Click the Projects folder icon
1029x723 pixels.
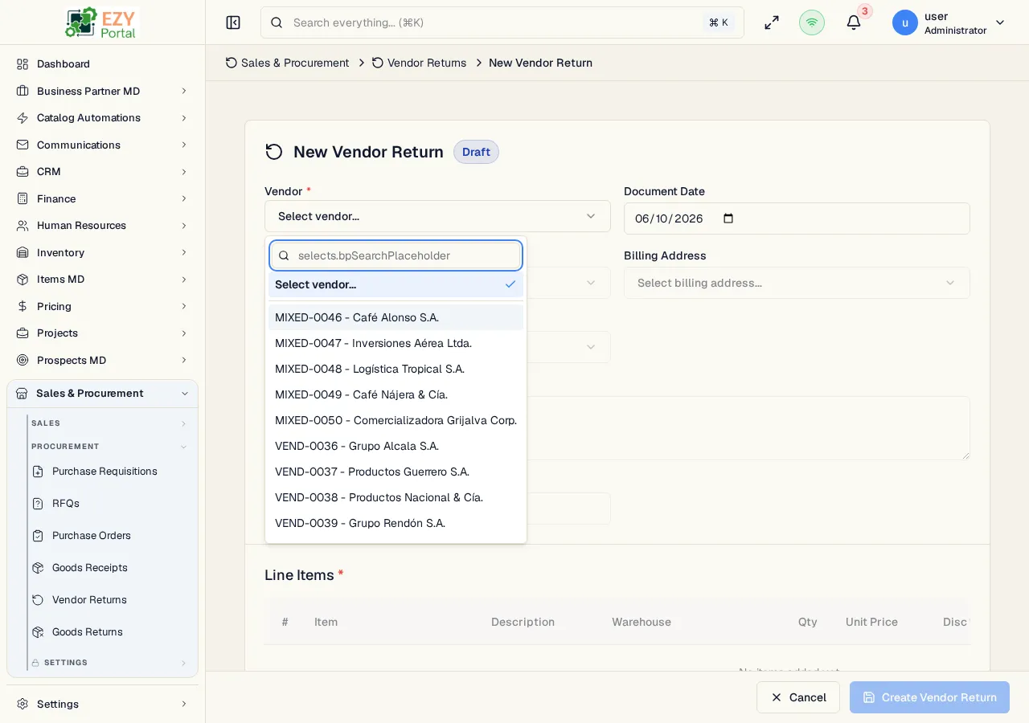click(23, 333)
